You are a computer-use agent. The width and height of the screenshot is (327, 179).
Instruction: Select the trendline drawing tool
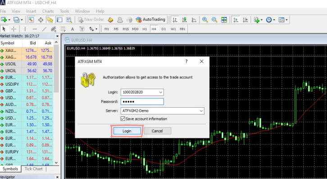tap(44, 29)
